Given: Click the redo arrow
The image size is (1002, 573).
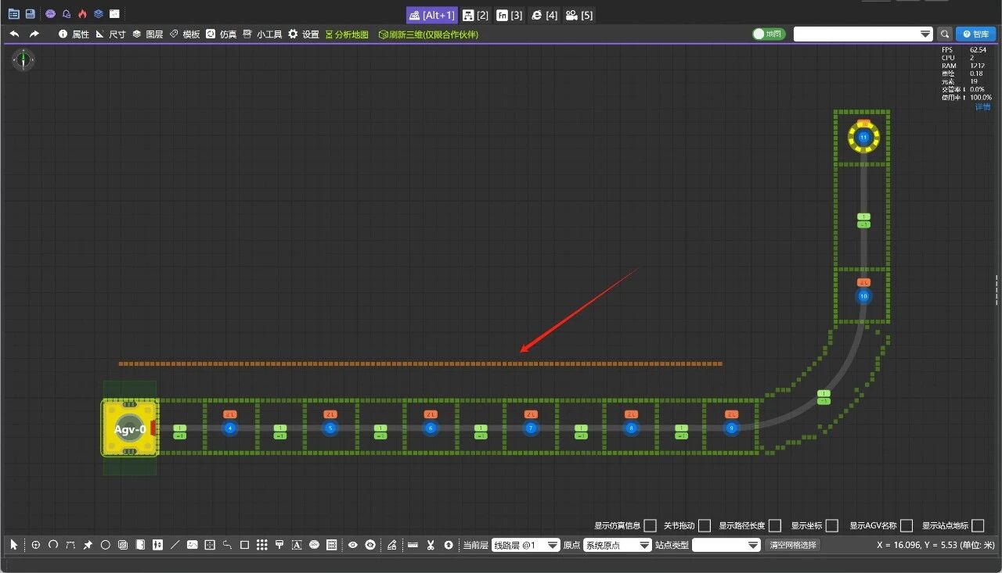Looking at the screenshot, I should (x=34, y=34).
